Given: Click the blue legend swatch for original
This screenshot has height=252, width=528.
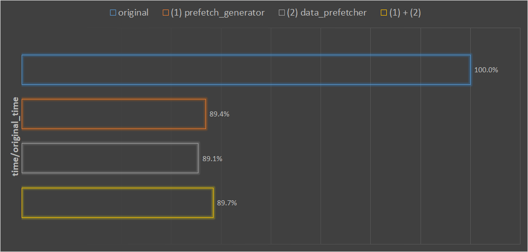Looking at the screenshot, I should [x=113, y=13].
